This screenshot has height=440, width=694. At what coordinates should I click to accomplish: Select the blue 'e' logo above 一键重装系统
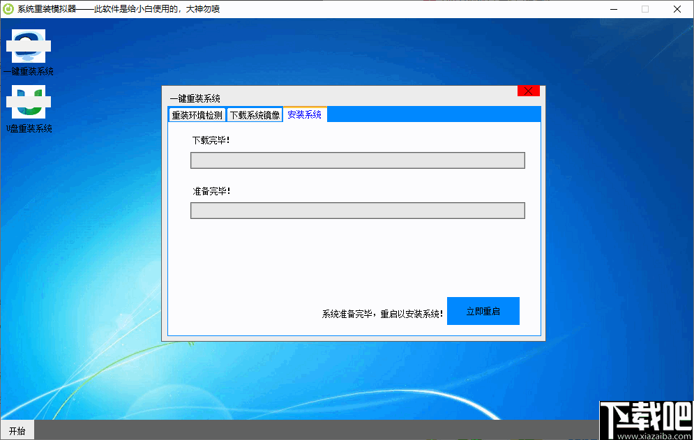(x=29, y=47)
